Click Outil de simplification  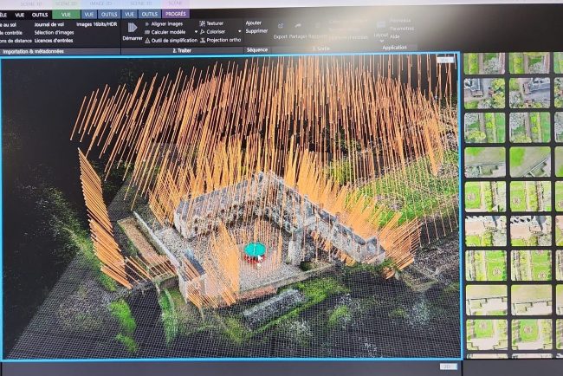174,41
